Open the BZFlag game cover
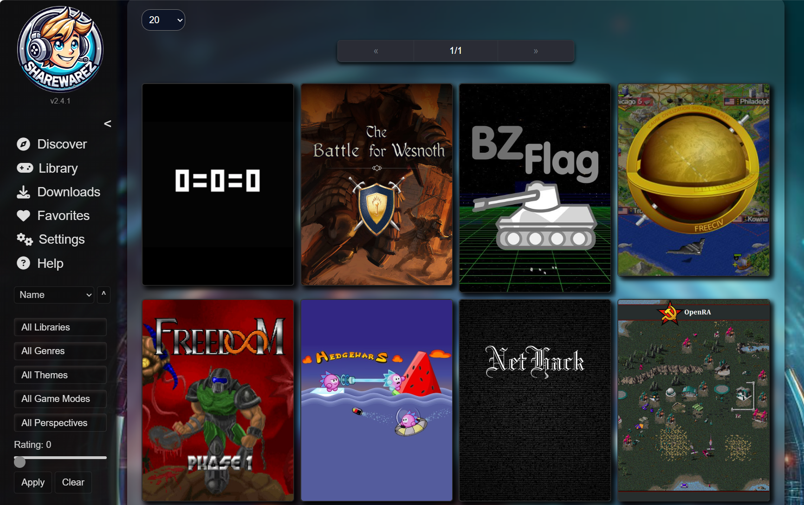The height and width of the screenshot is (505, 804). click(535, 188)
